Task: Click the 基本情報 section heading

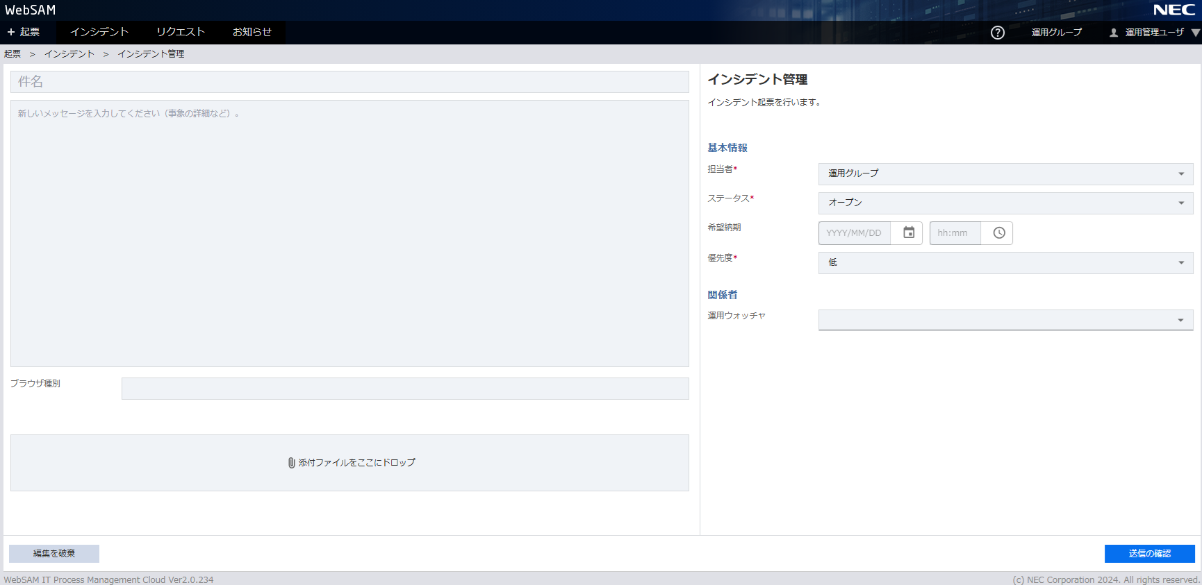Action: tap(727, 148)
